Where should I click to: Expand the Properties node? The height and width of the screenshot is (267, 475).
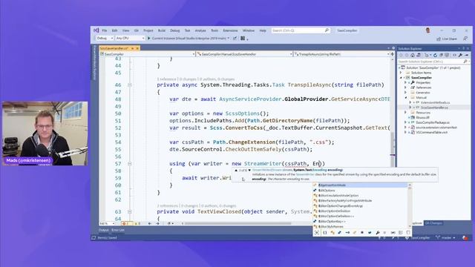tap(406, 82)
